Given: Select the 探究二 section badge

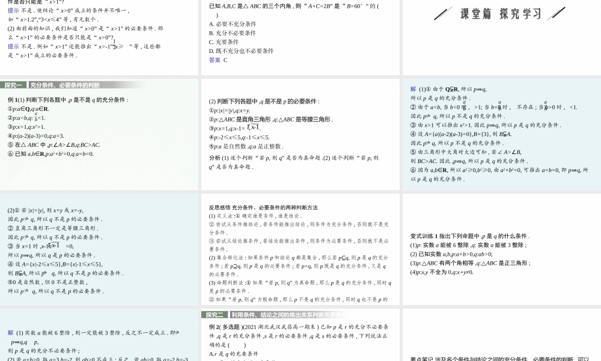Looking at the screenshot, I should coord(215,313).
